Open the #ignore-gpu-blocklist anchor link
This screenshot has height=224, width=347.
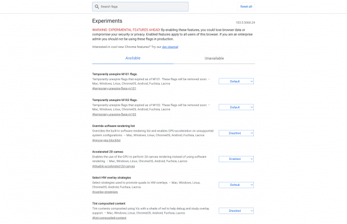(106, 140)
